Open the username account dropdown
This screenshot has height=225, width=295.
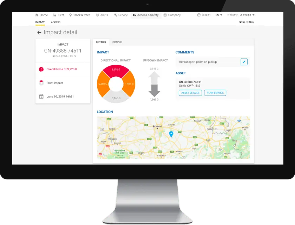[247, 15]
